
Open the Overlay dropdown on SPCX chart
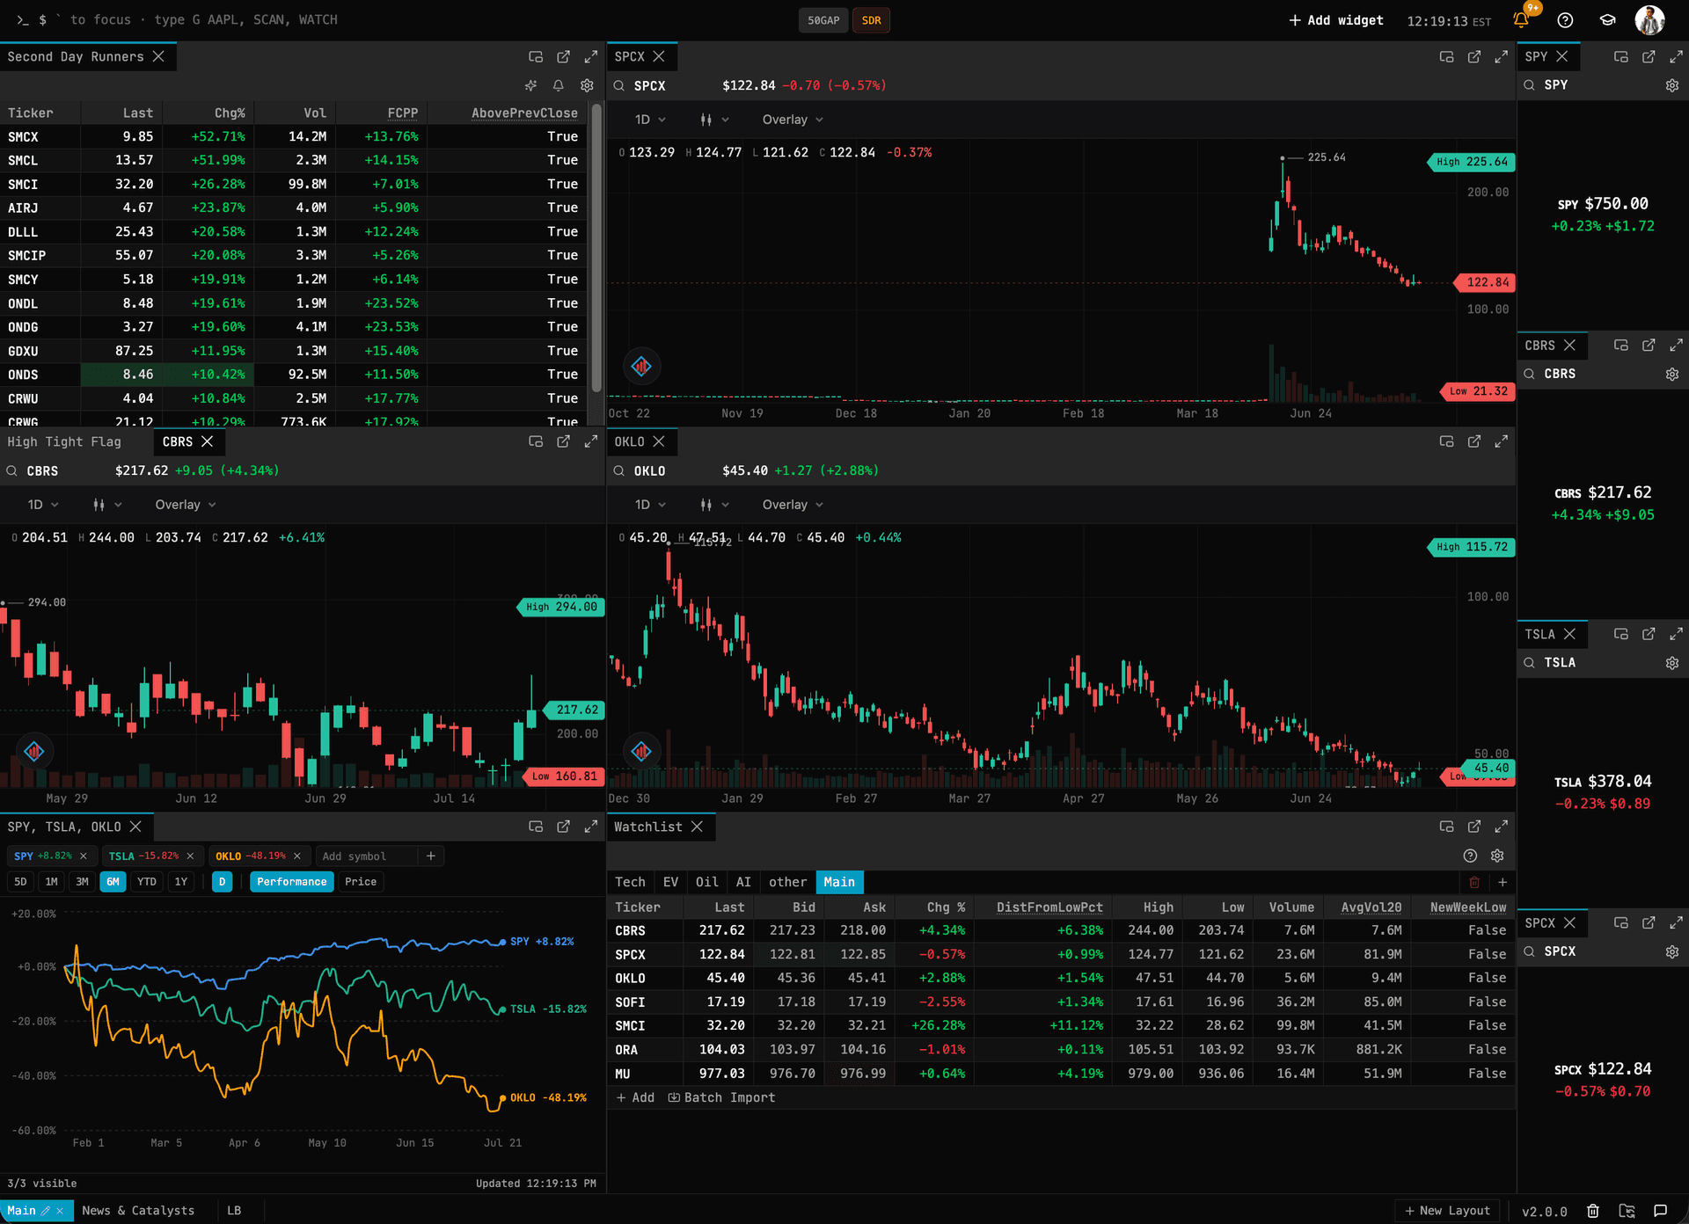pyautogui.click(x=793, y=120)
